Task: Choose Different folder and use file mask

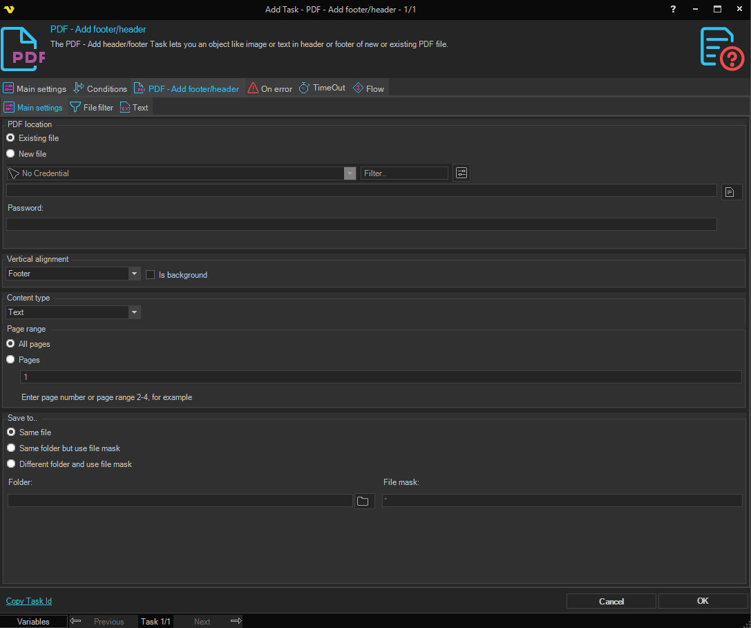Action: [11, 464]
